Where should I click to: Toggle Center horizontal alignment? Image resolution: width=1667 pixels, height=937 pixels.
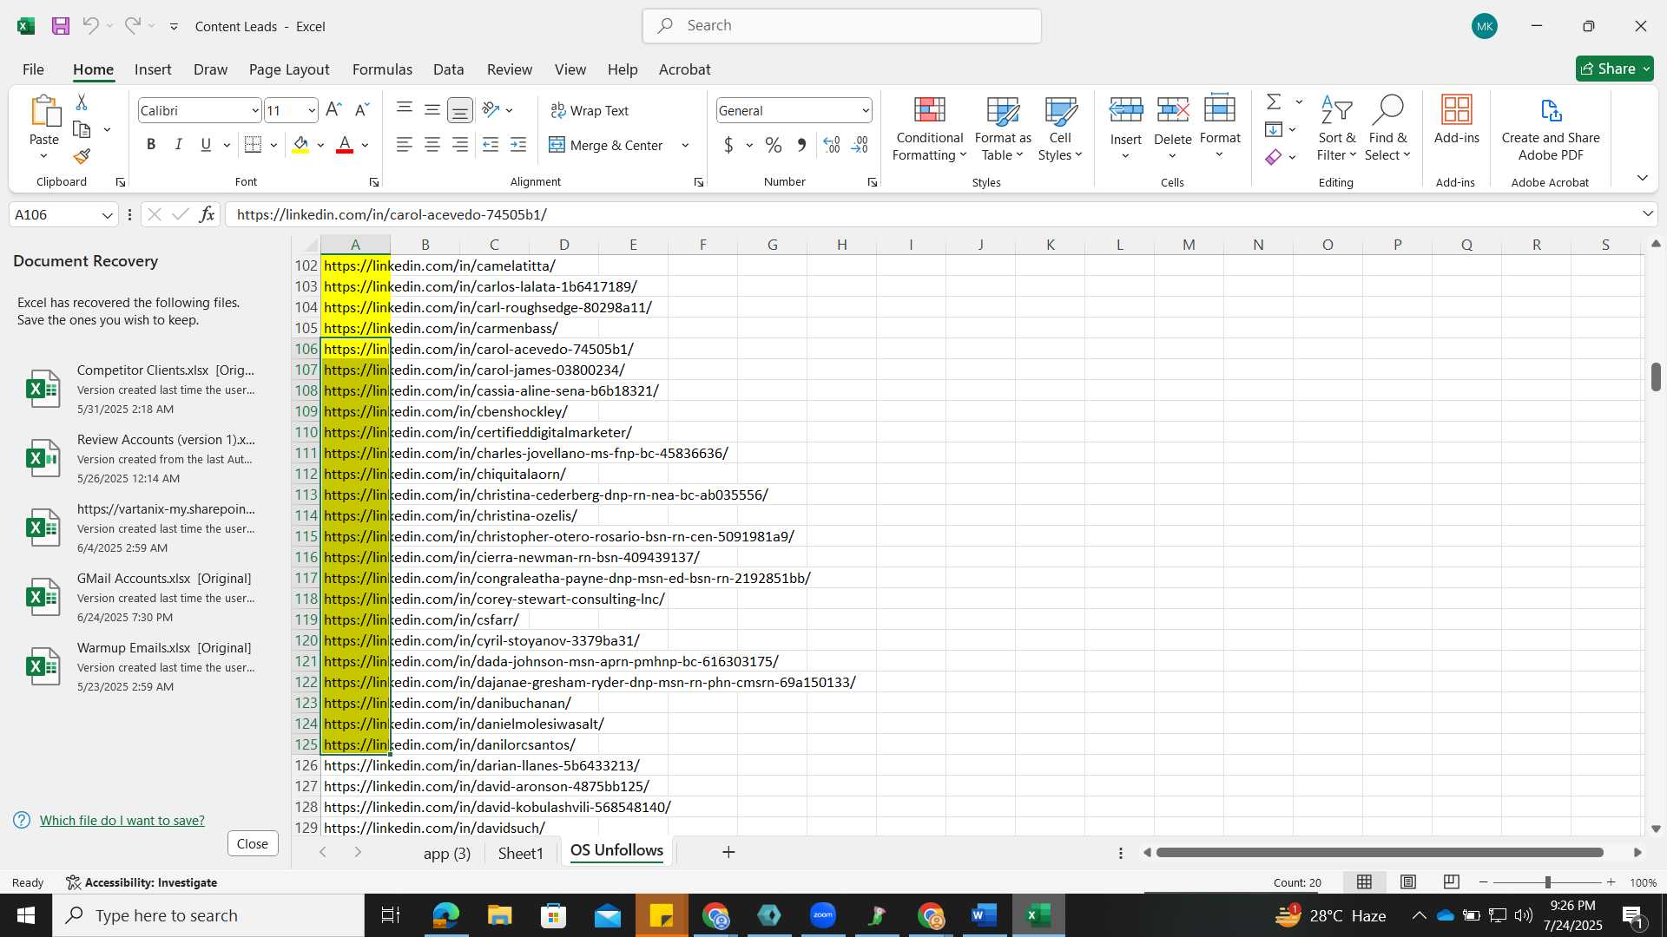[x=432, y=145]
